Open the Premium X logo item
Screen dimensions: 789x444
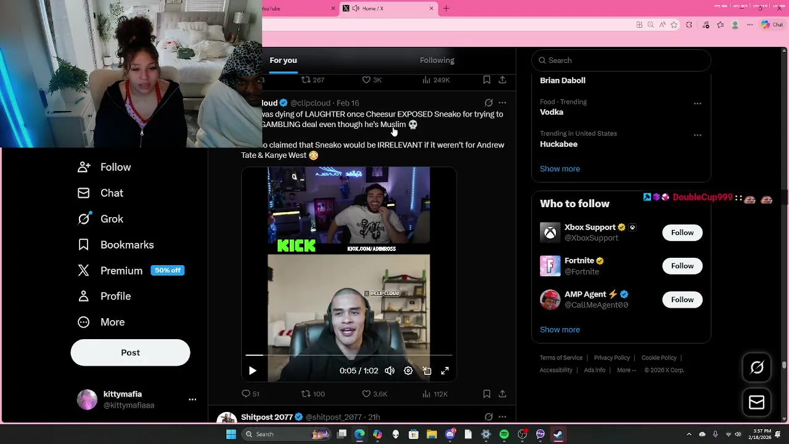pyautogui.click(x=84, y=270)
